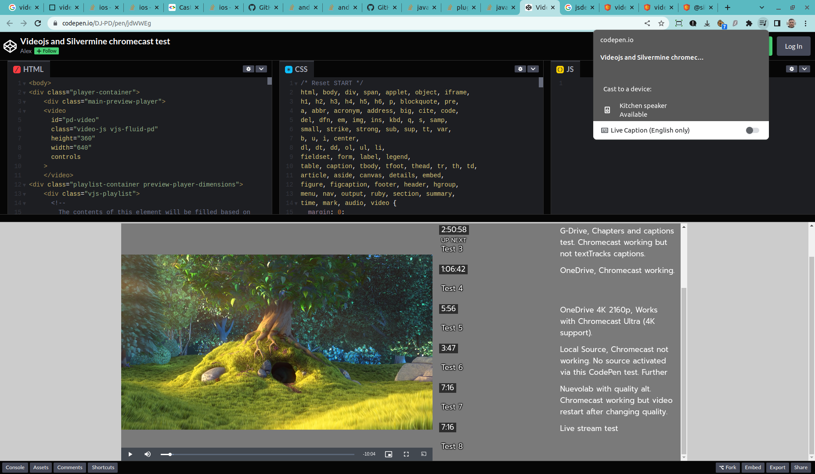Expand the HTML panel chevron dropdown
Viewport: 815px width, 474px height.
tap(261, 69)
